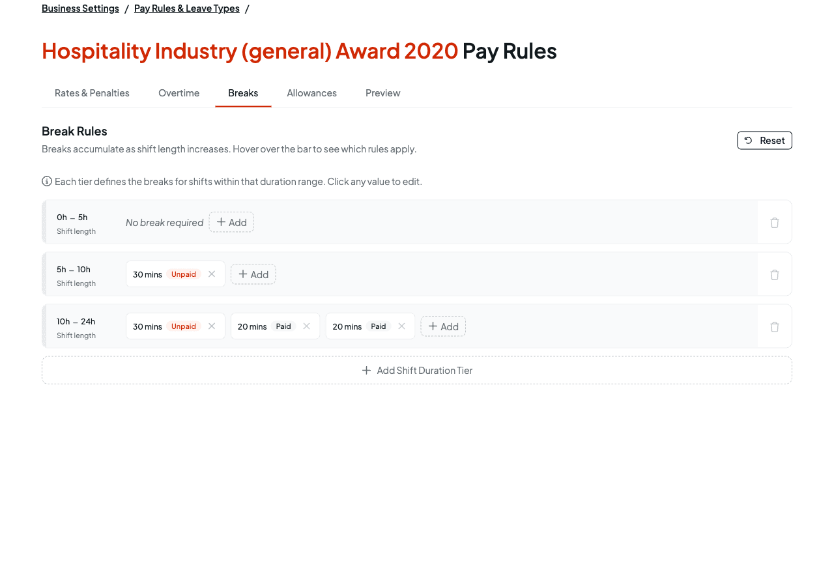Remove first 20 mins Paid break X
The height and width of the screenshot is (568, 834).
(x=307, y=326)
